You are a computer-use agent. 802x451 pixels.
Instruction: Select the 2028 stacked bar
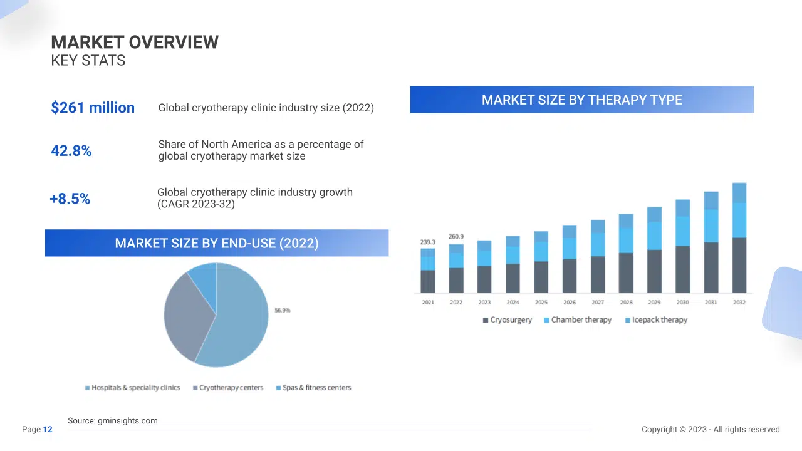coord(626,254)
